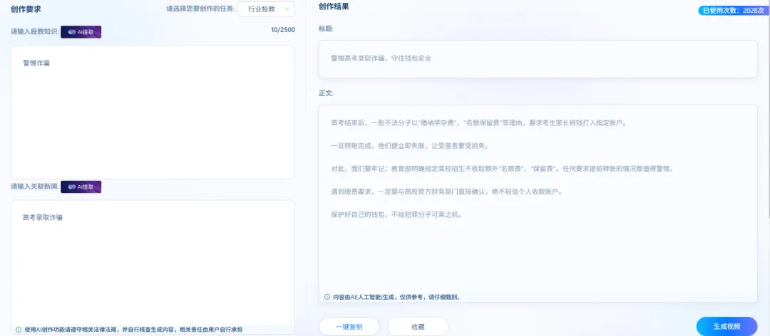The height and width of the screenshot is (336, 770).
Task: Click the line 保护好自己的钱包
Action: point(396,215)
